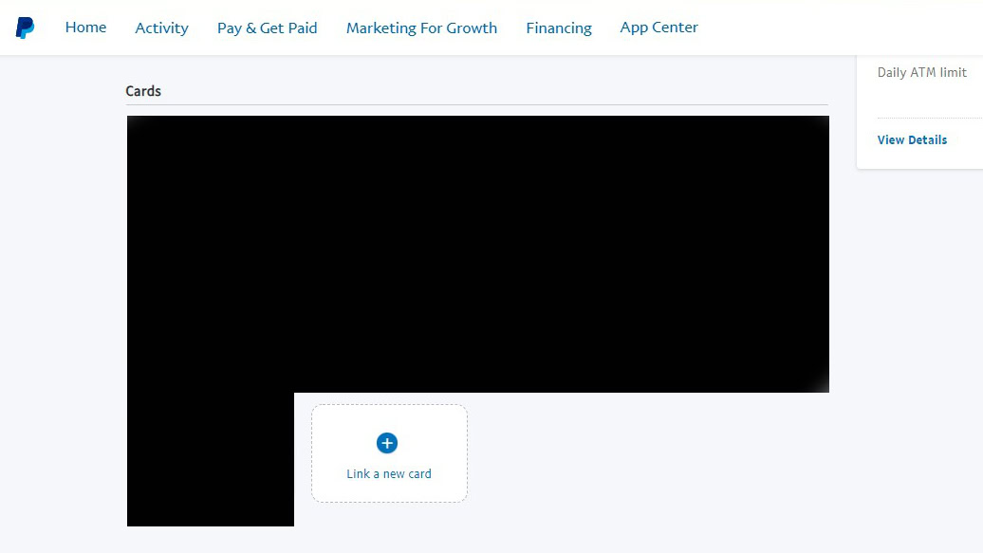The width and height of the screenshot is (983, 553).
Task: Click the horizontal divider under the Cards heading
Action: pyautogui.click(x=474, y=104)
